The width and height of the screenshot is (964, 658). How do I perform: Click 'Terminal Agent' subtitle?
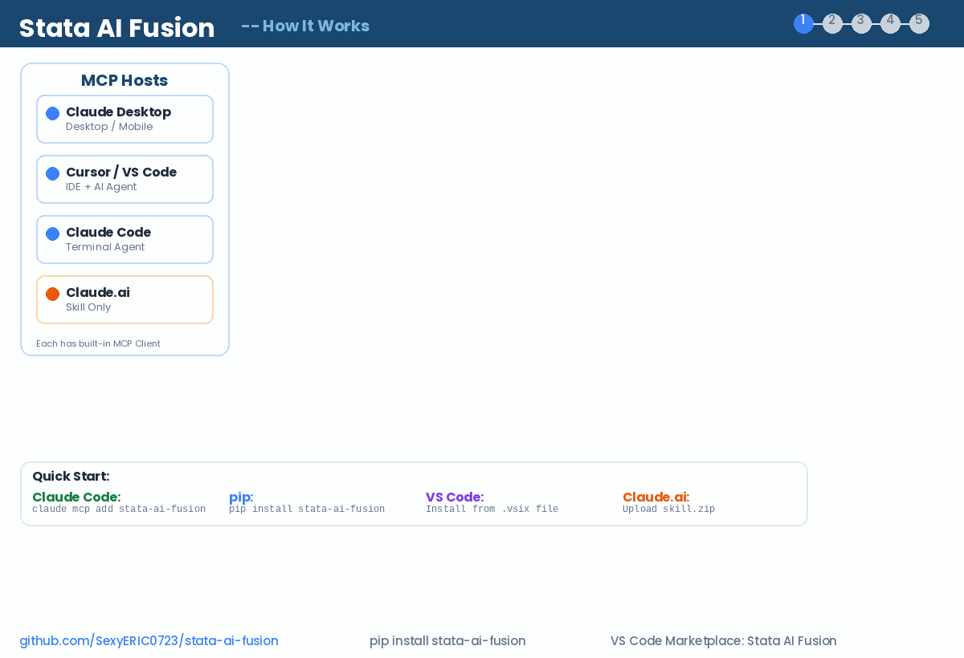click(x=105, y=247)
